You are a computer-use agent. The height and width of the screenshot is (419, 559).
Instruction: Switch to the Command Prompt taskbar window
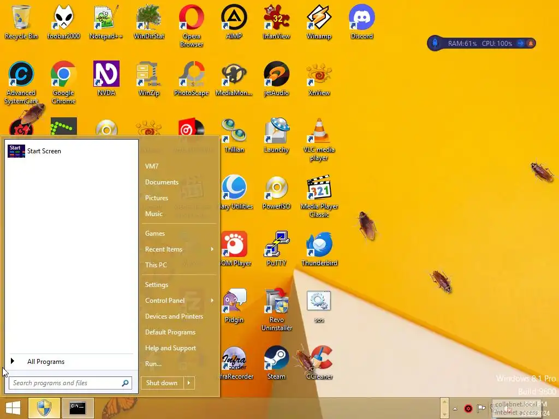tap(78, 408)
